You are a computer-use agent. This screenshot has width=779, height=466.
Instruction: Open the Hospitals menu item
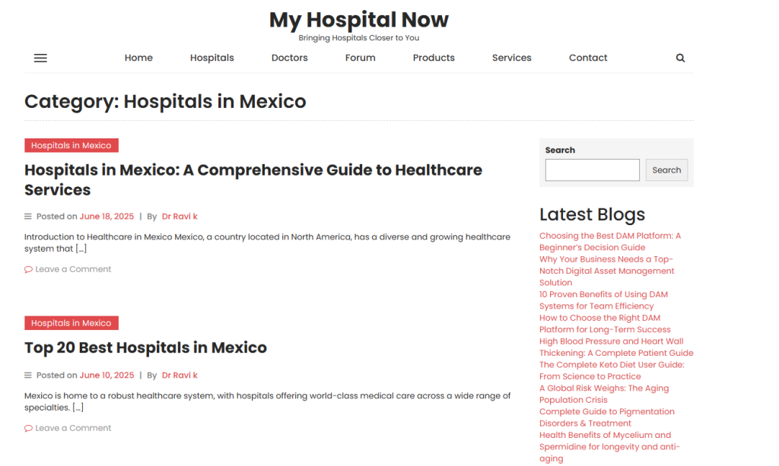click(211, 58)
